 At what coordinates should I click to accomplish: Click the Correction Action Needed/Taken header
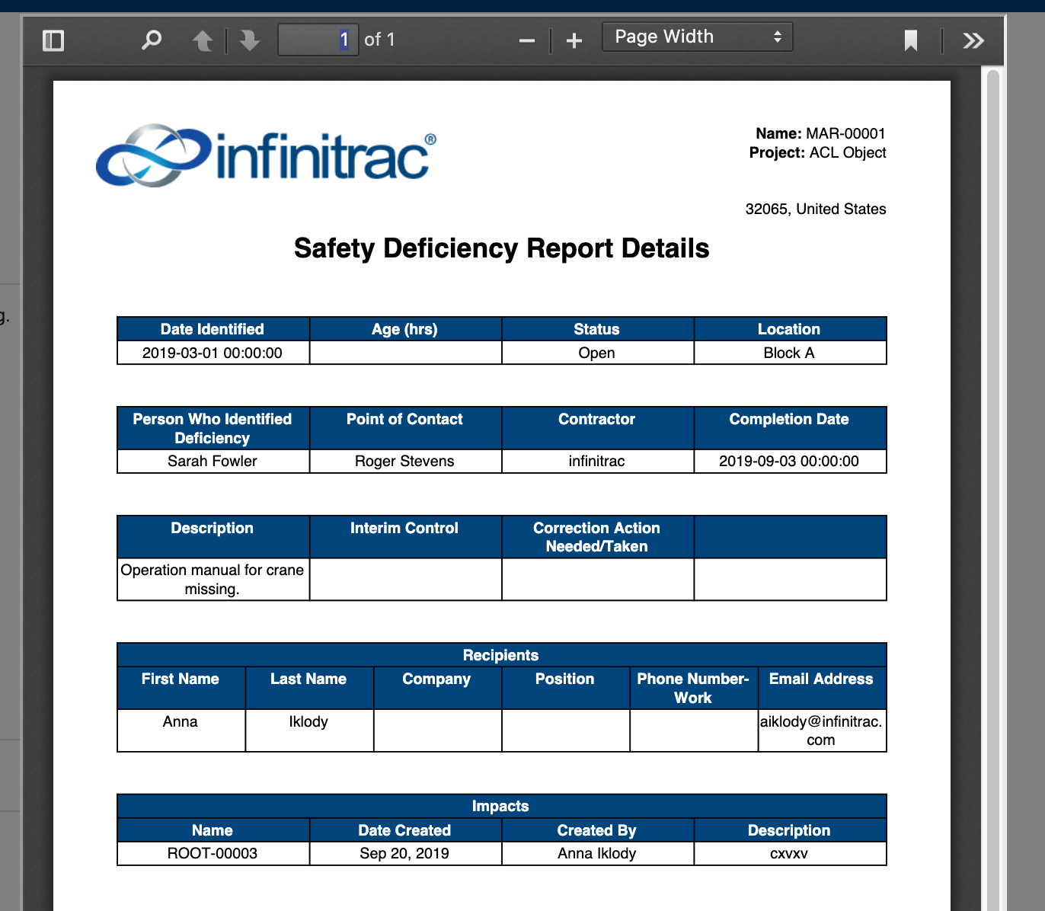597,537
